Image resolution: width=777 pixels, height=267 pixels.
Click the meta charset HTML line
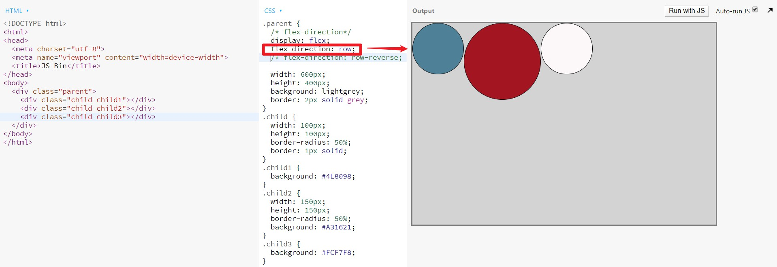click(58, 49)
